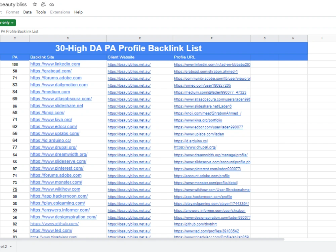This screenshot has width=336, height=252.
Task: Open the https://grabcad.com/ backlink link
Action: click(51, 71)
